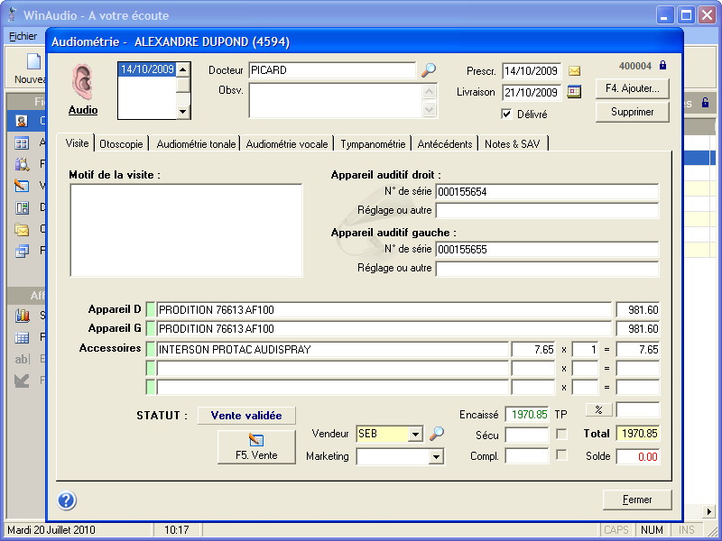Switch to the Audiométrie tonale tab
This screenshot has width=722, height=541.
pyautogui.click(x=196, y=144)
